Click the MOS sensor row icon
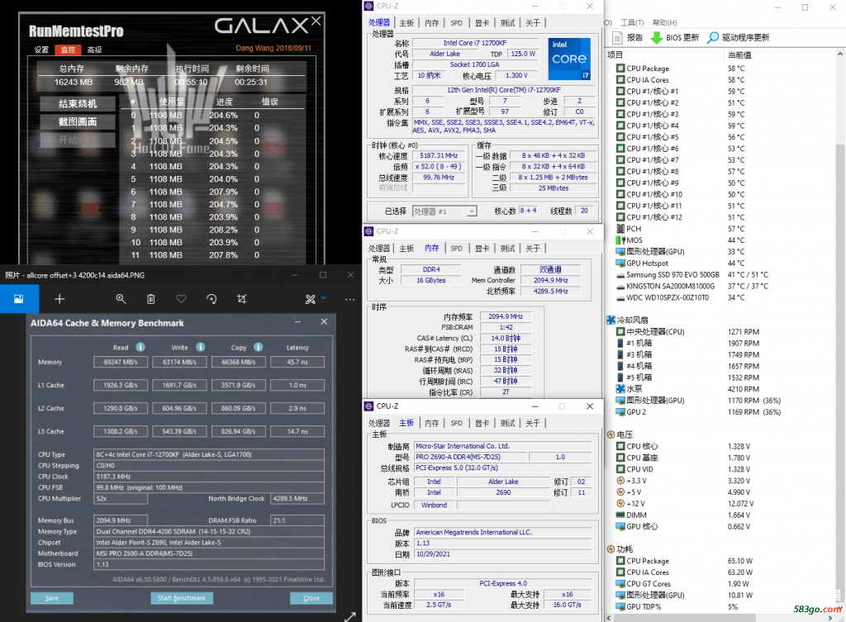The image size is (846, 622). (x=620, y=240)
